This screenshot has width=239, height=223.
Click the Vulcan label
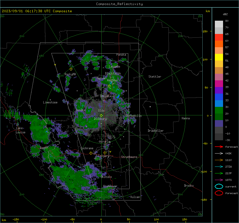tap(135, 197)
